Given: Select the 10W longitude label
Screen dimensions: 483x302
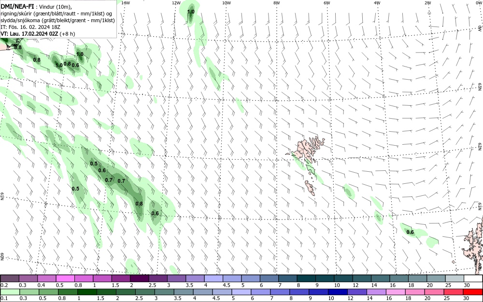Looking at the screenshot, I should (x=227, y=3).
